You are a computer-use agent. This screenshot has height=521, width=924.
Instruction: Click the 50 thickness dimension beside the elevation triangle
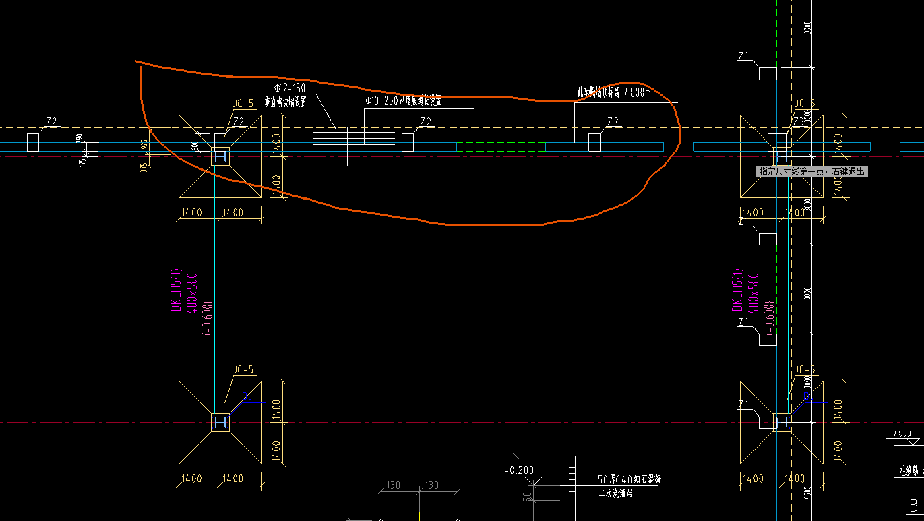point(526,497)
